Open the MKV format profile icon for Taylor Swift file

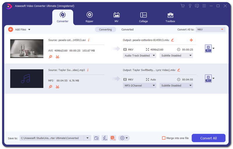208,78
